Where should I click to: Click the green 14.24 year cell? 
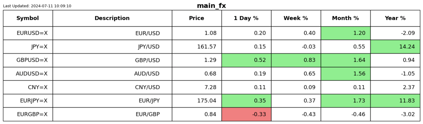[x=395, y=47]
